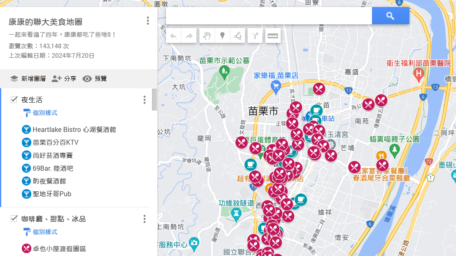Open 個別樣式 style under 夜生活 layer
Image resolution: width=456 pixels, height=256 pixels.
pos(44,113)
